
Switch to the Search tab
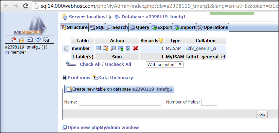[117, 27]
